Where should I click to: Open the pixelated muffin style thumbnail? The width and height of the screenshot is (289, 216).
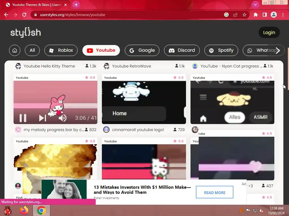(x=55, y=162)
